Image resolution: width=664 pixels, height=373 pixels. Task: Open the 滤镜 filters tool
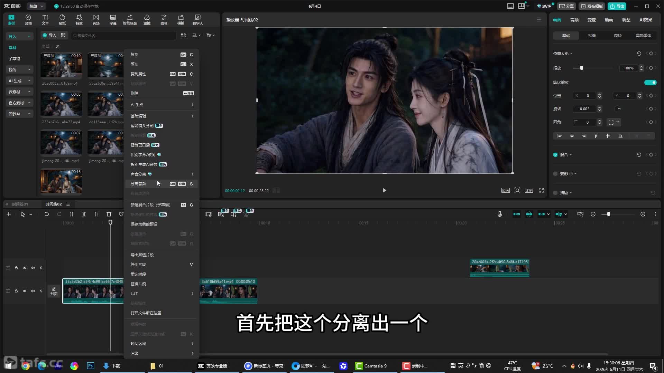click(x=147, y=20)
